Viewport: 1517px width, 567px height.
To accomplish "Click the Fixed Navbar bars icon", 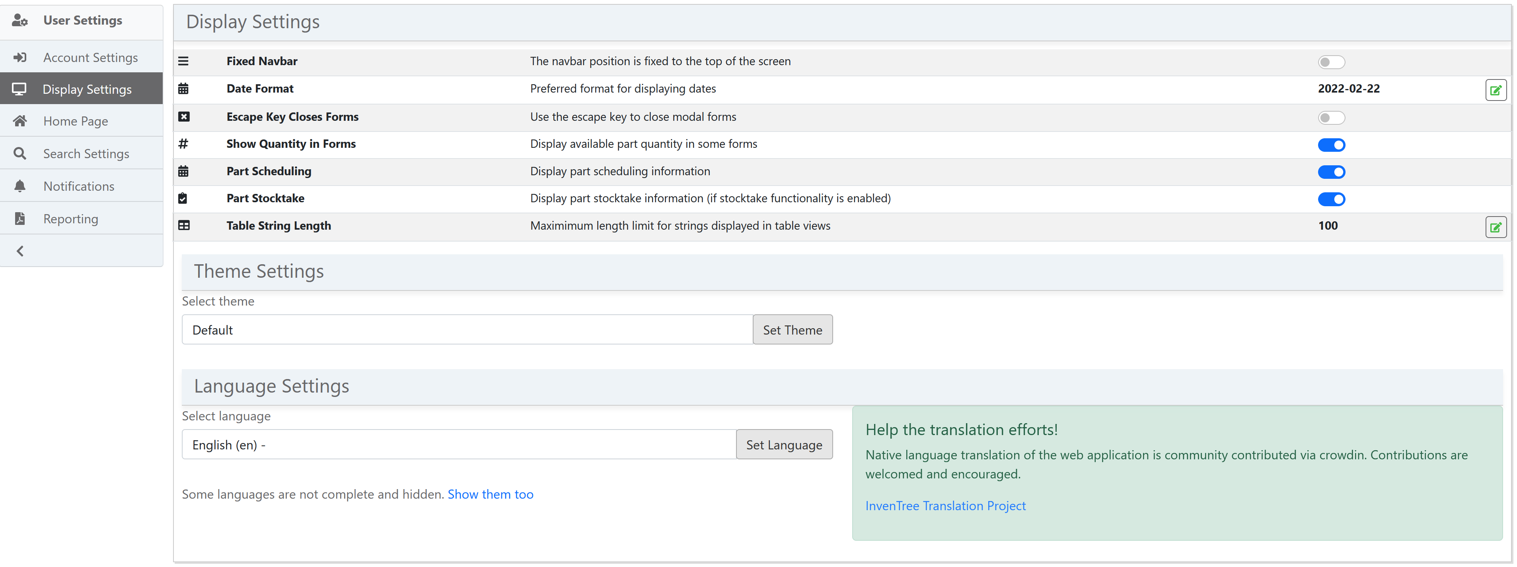I will [x=184, y=61].
